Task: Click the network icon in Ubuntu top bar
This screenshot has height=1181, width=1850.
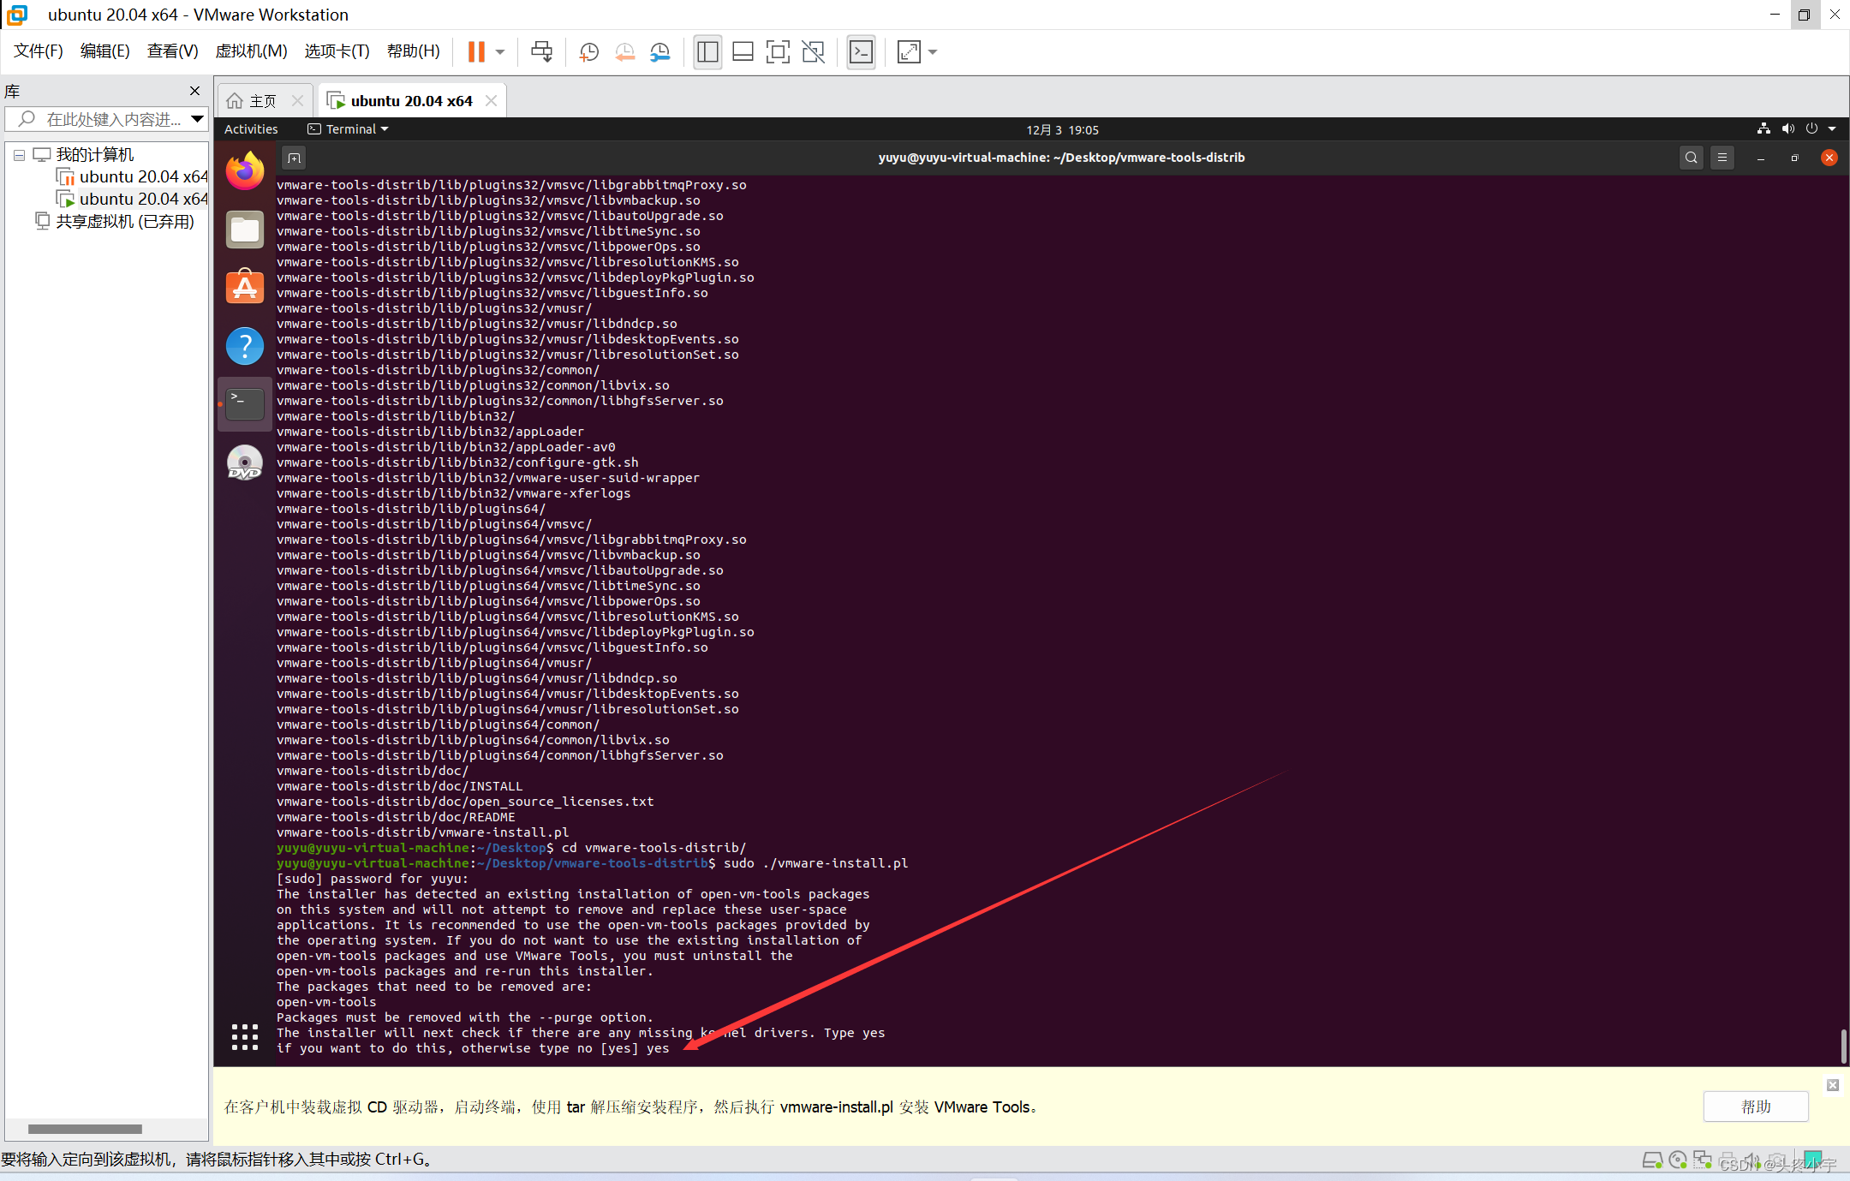Action: coord(1763,129)
